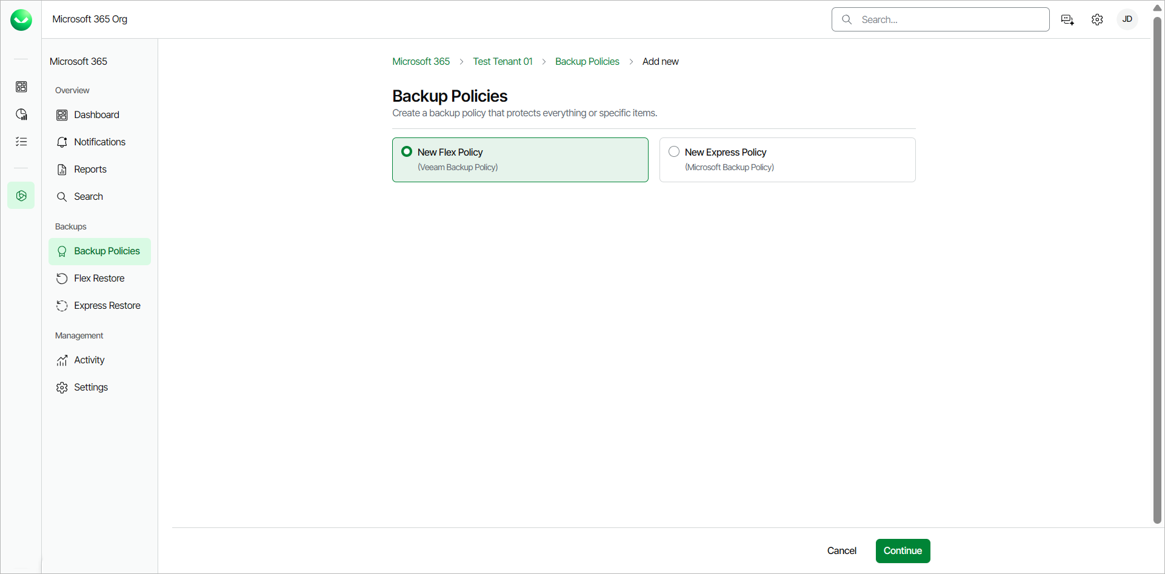This screenshot has width=1165, height=574.
Task: Open Dashboard menu item
Action: (99, 115)
